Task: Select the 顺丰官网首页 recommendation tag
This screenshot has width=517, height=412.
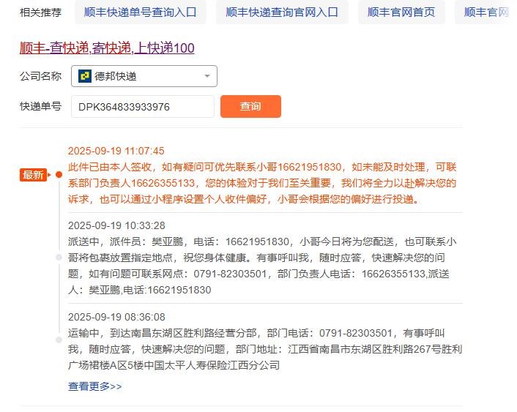Action: pyautogui.click(x=401, y=12)
